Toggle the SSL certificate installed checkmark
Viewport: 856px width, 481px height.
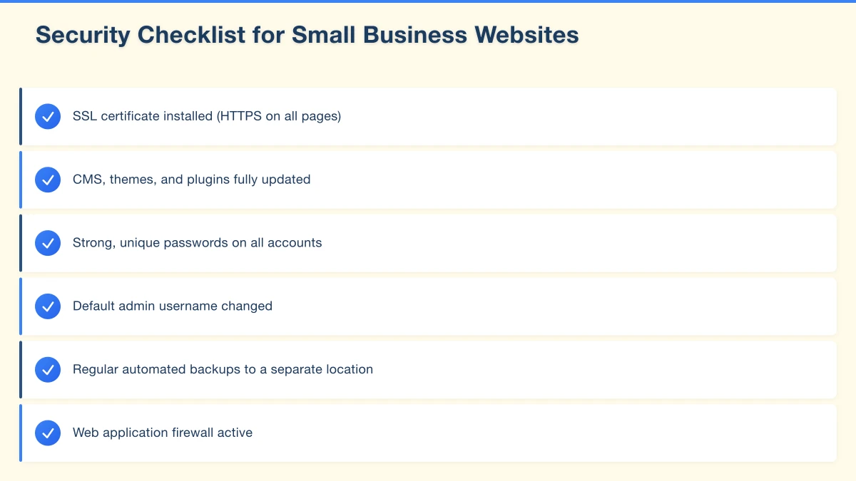pos(48,116)
